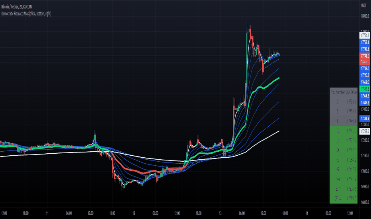The height and width of the screenshot is (219, 371).
Task: Click the 17100.0 tick on the price axis
Action: [x=365, y=156]
